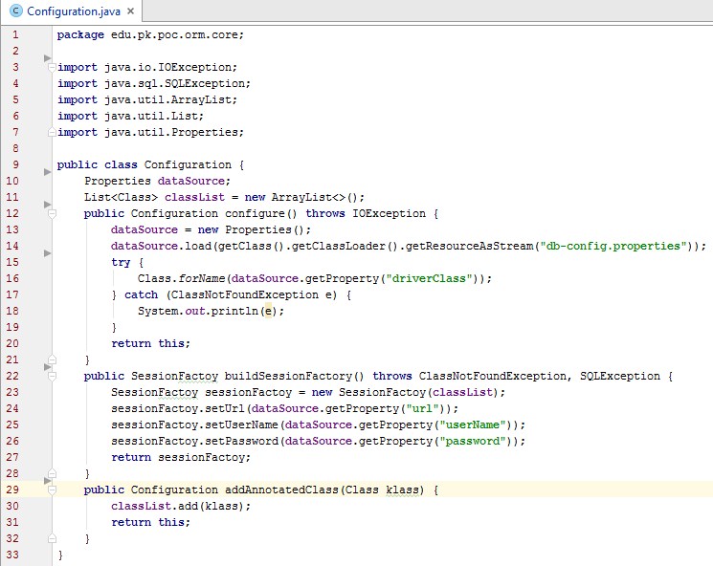Click classList field name on line 11
713x566 pixels.
point(194,198)
